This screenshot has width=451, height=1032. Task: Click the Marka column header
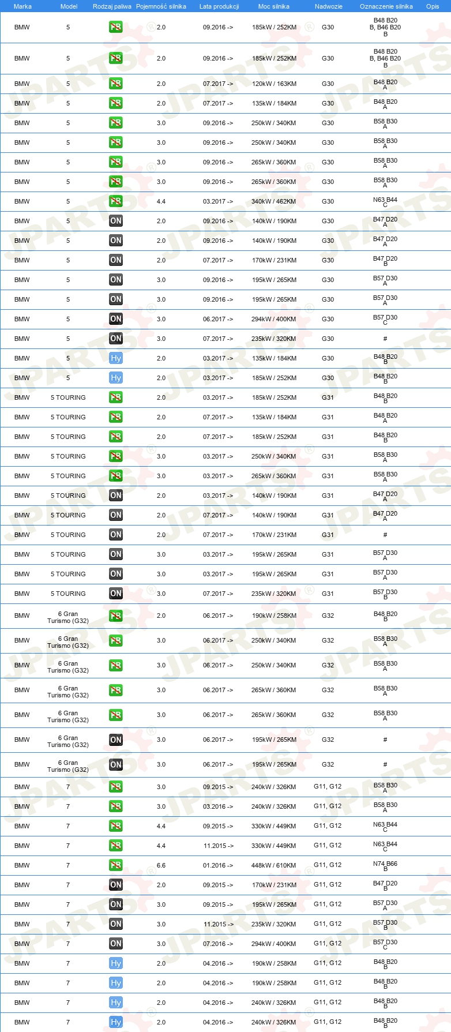[22, 6]
